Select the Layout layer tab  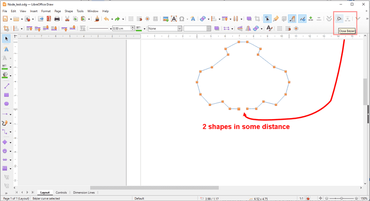tap(45, 192)
